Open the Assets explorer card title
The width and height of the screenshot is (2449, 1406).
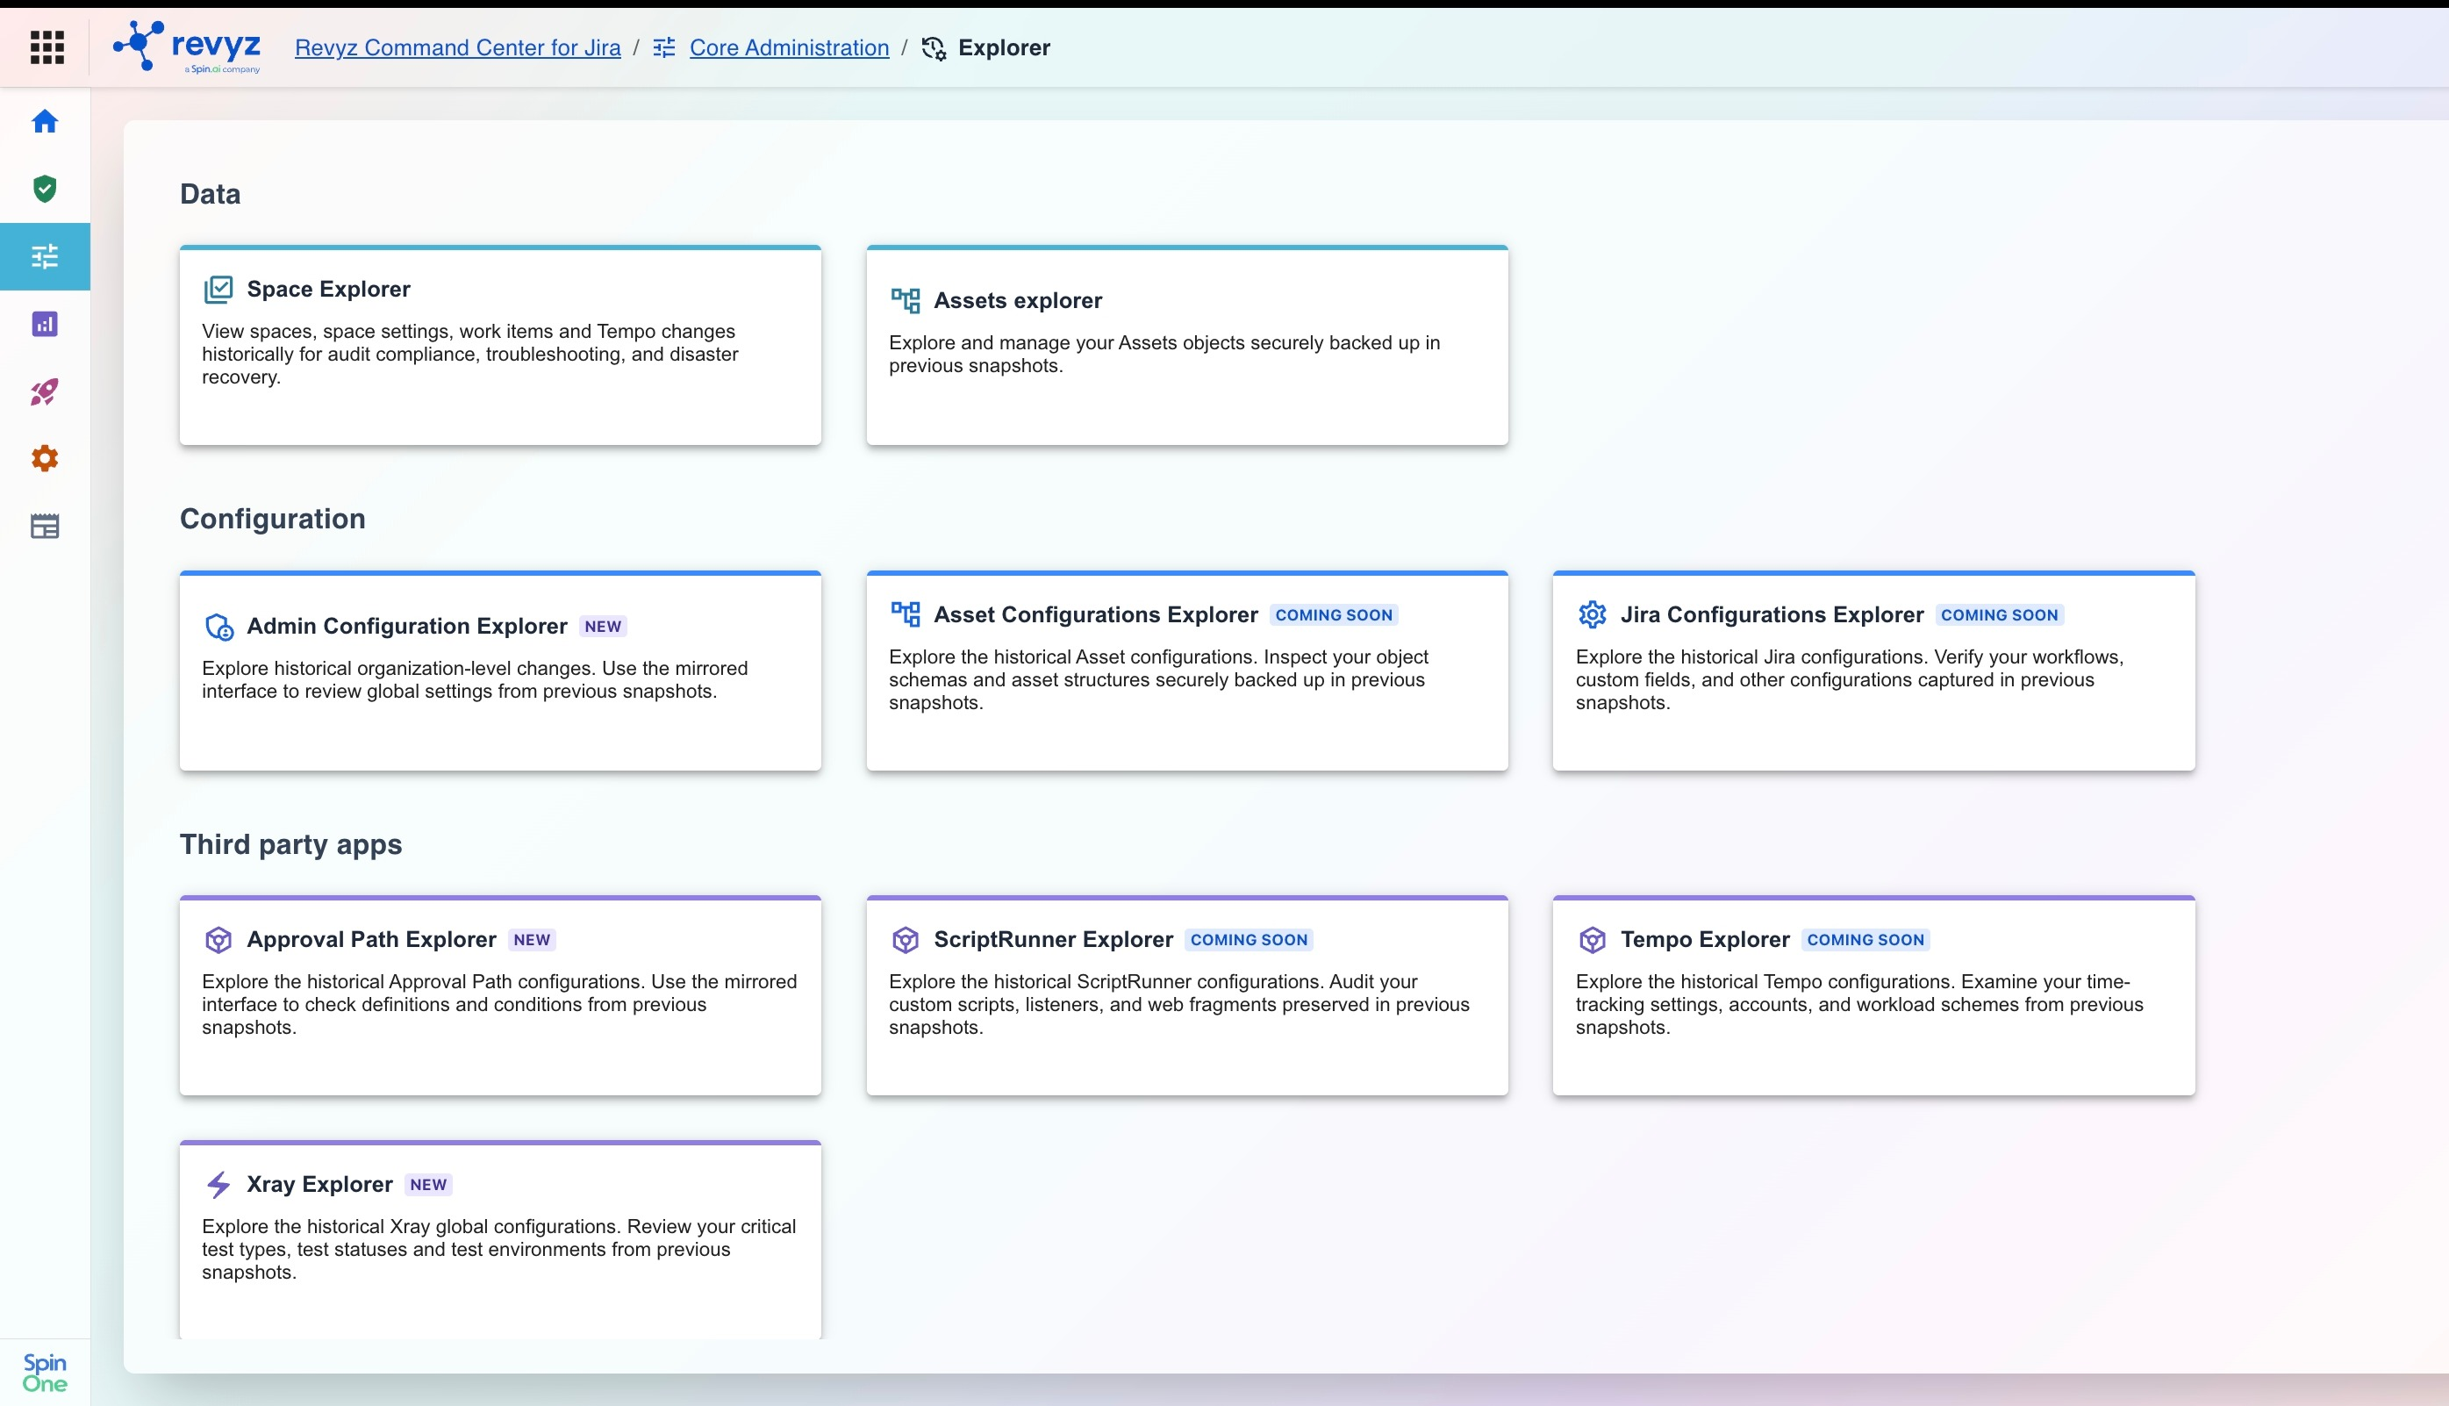1018,300
